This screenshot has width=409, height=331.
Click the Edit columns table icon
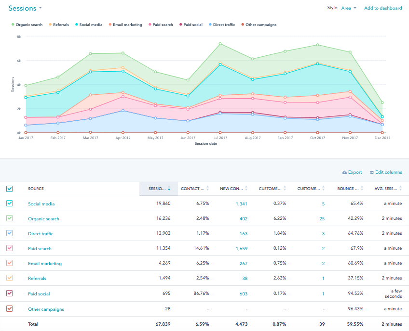click(x=372, y=172)
